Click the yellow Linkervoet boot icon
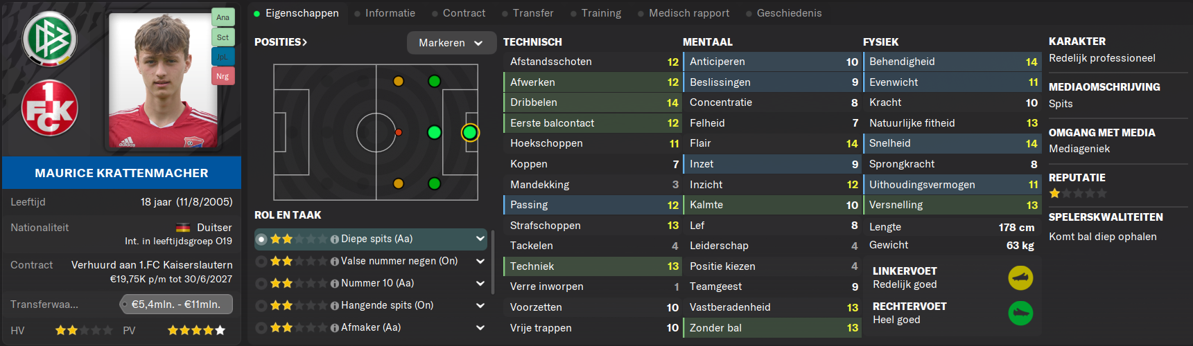 pos(1020,278)
